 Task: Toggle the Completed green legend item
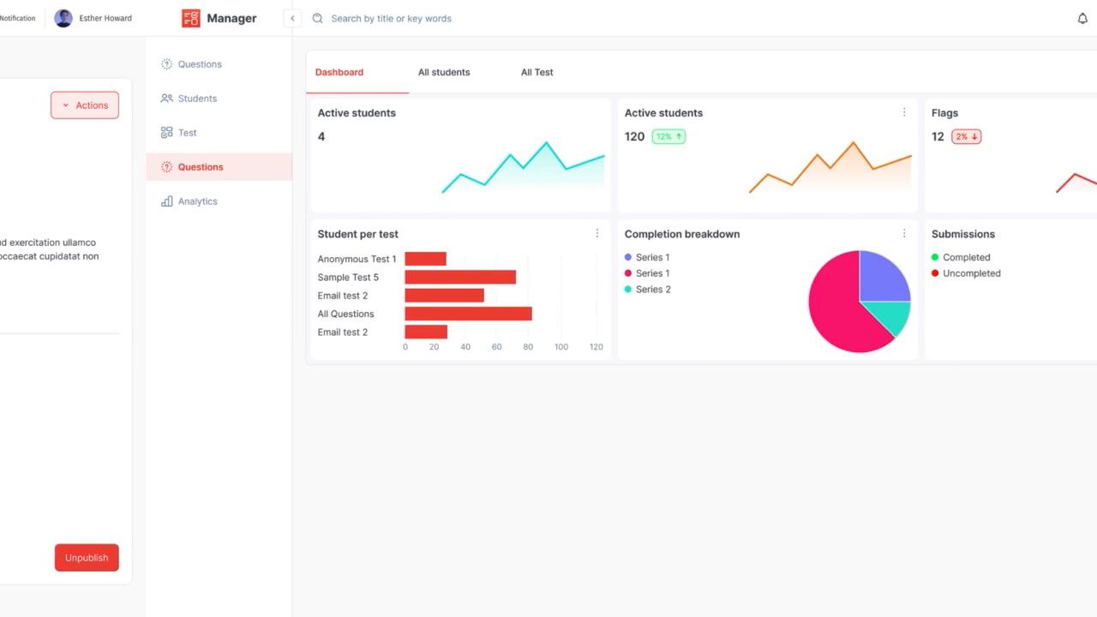point(961,257)
